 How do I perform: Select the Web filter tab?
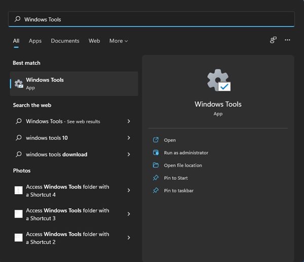click(94, 41)
